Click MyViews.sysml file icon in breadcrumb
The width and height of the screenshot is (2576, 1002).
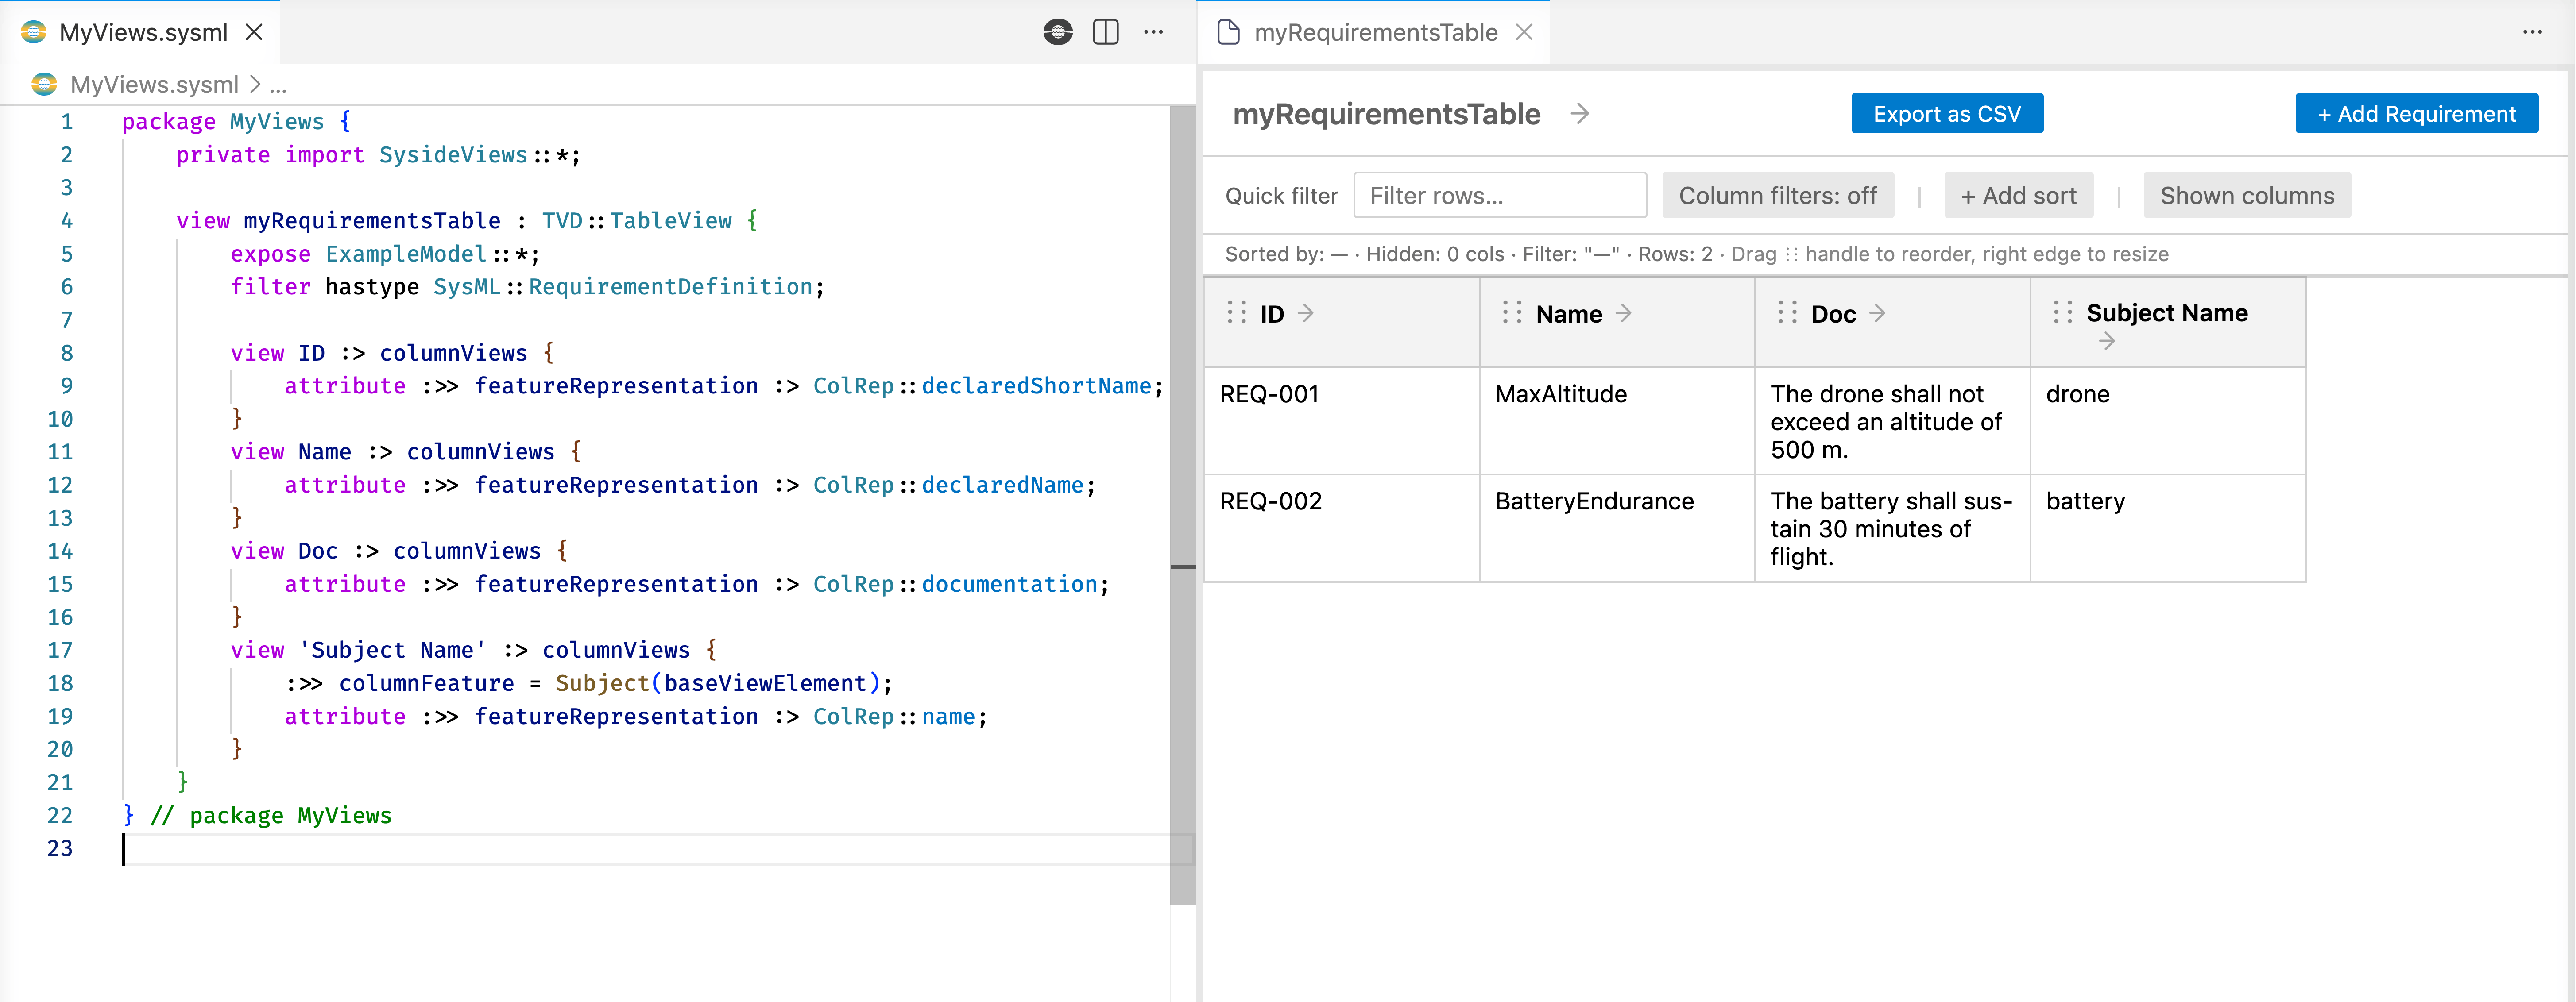point(44,84)
